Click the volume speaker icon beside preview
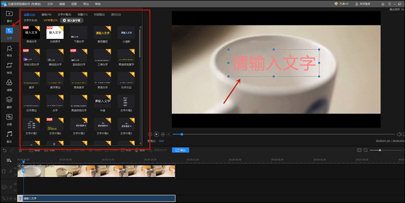The width and height of the screenshot is (405, 203). click(x=399, y=134)
